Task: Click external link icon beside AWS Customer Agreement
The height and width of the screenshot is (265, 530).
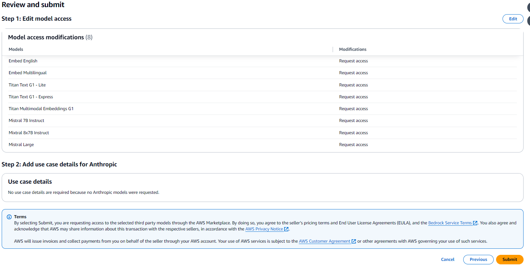Action: point(354,242)
